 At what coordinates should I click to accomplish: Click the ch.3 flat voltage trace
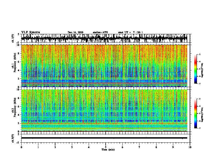(104, 138)
